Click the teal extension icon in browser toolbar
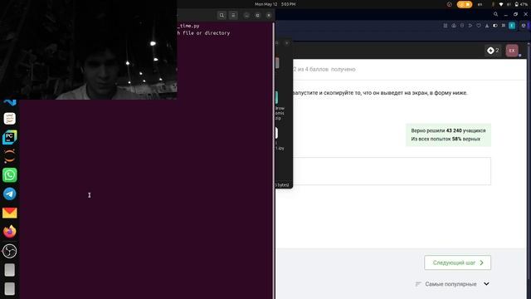This screenshot has width=531, height=299. coord(512,26)
